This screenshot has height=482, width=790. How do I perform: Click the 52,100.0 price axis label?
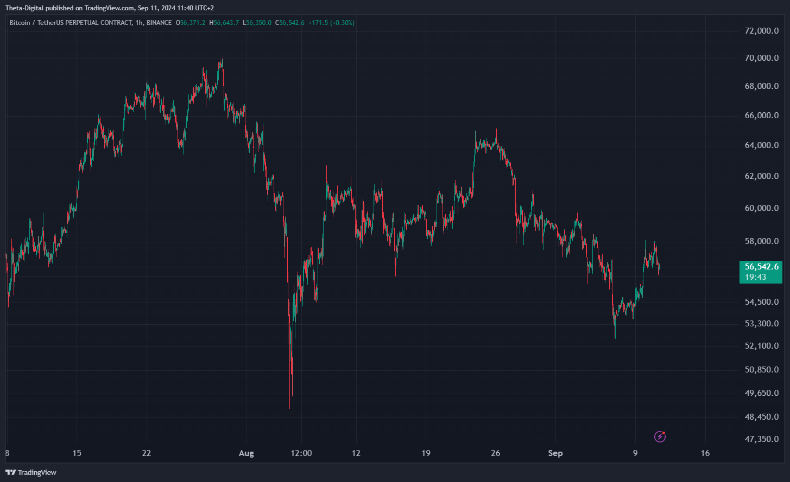(x=762, y=346)
